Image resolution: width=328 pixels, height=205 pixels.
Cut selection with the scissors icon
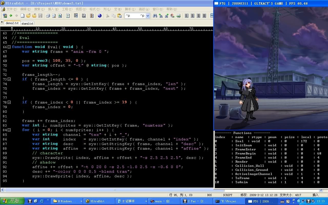107,16
